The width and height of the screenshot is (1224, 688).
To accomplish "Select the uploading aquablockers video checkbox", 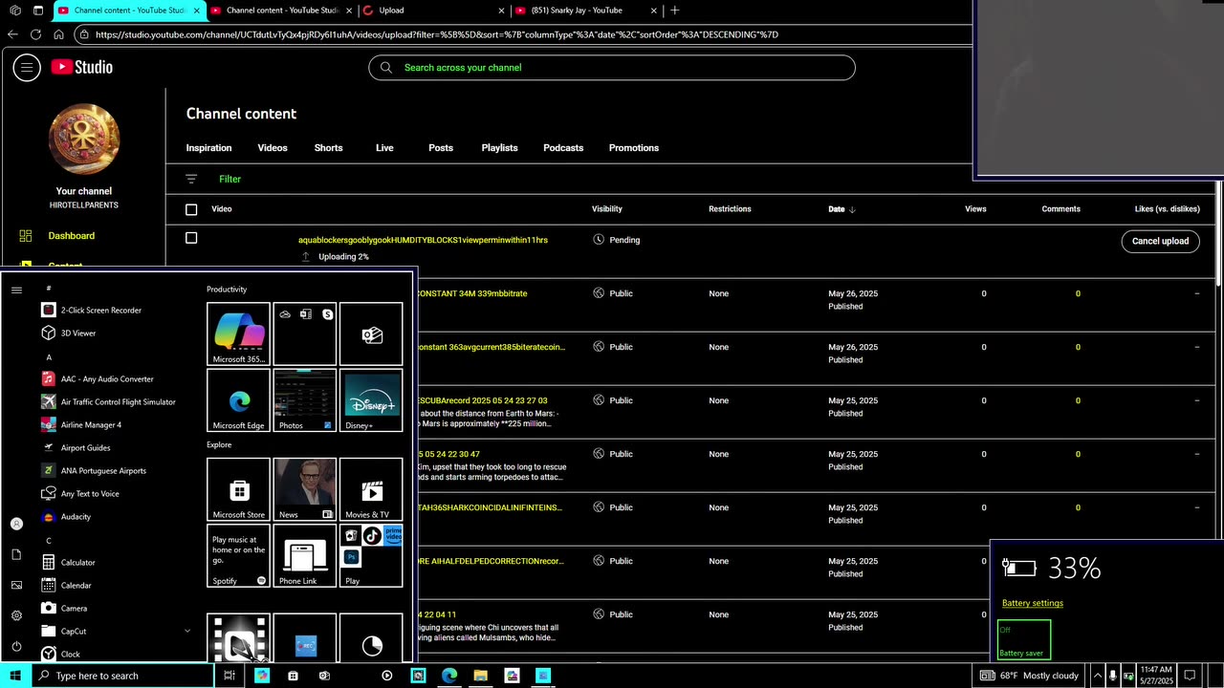I will tap(191, 238).
